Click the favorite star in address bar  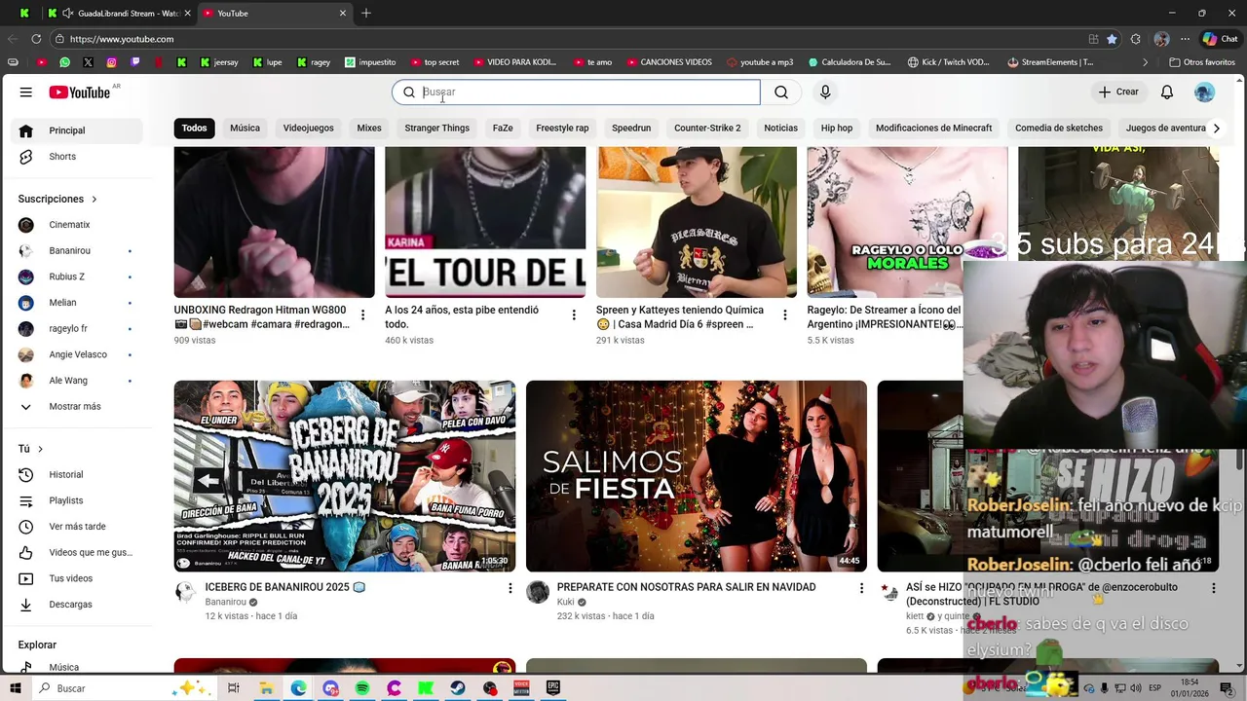pos(1112,39)
